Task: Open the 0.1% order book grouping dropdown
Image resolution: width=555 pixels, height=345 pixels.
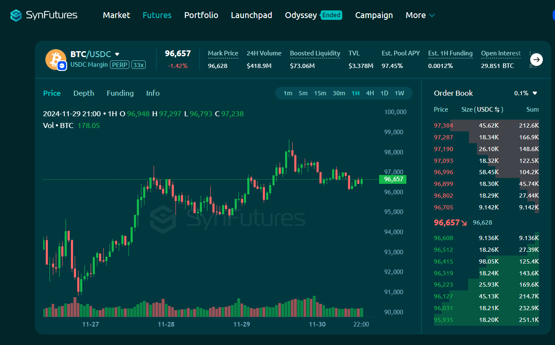Action: click(526, 93)
